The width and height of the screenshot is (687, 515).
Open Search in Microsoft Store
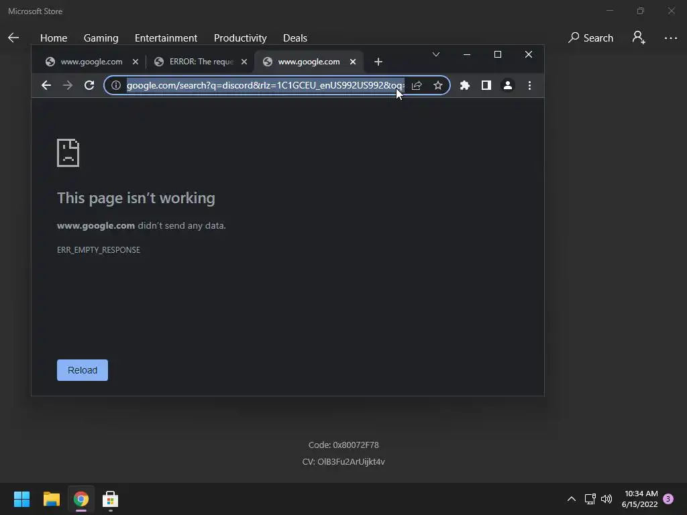pyautogui.click(x=590, y=38)
